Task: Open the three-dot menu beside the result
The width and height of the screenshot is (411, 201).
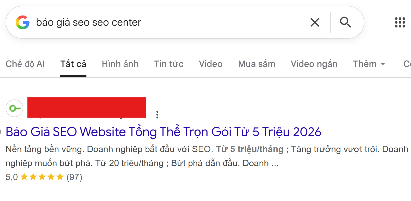Action: tap(157, 114)
